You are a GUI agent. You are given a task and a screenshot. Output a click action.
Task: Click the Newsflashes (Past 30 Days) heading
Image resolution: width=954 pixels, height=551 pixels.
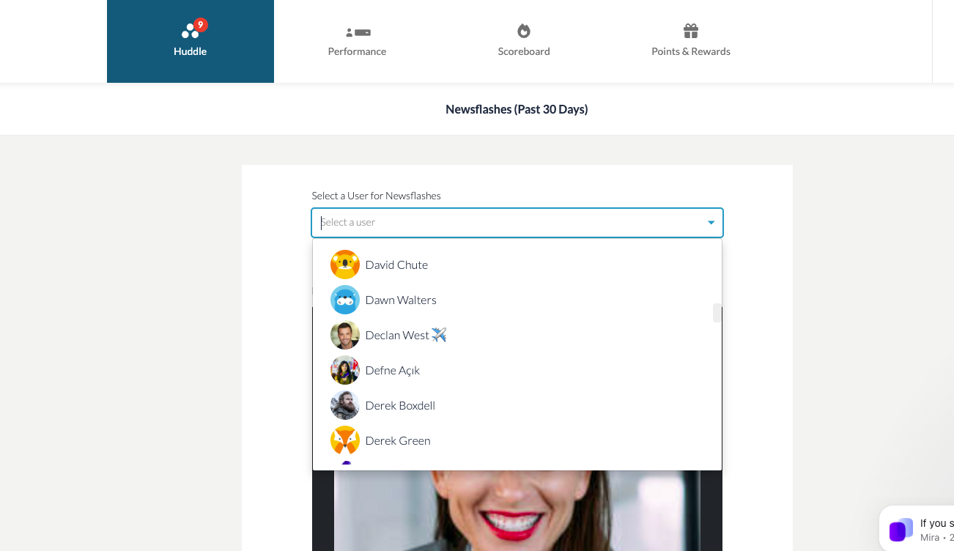coord(517,109)
